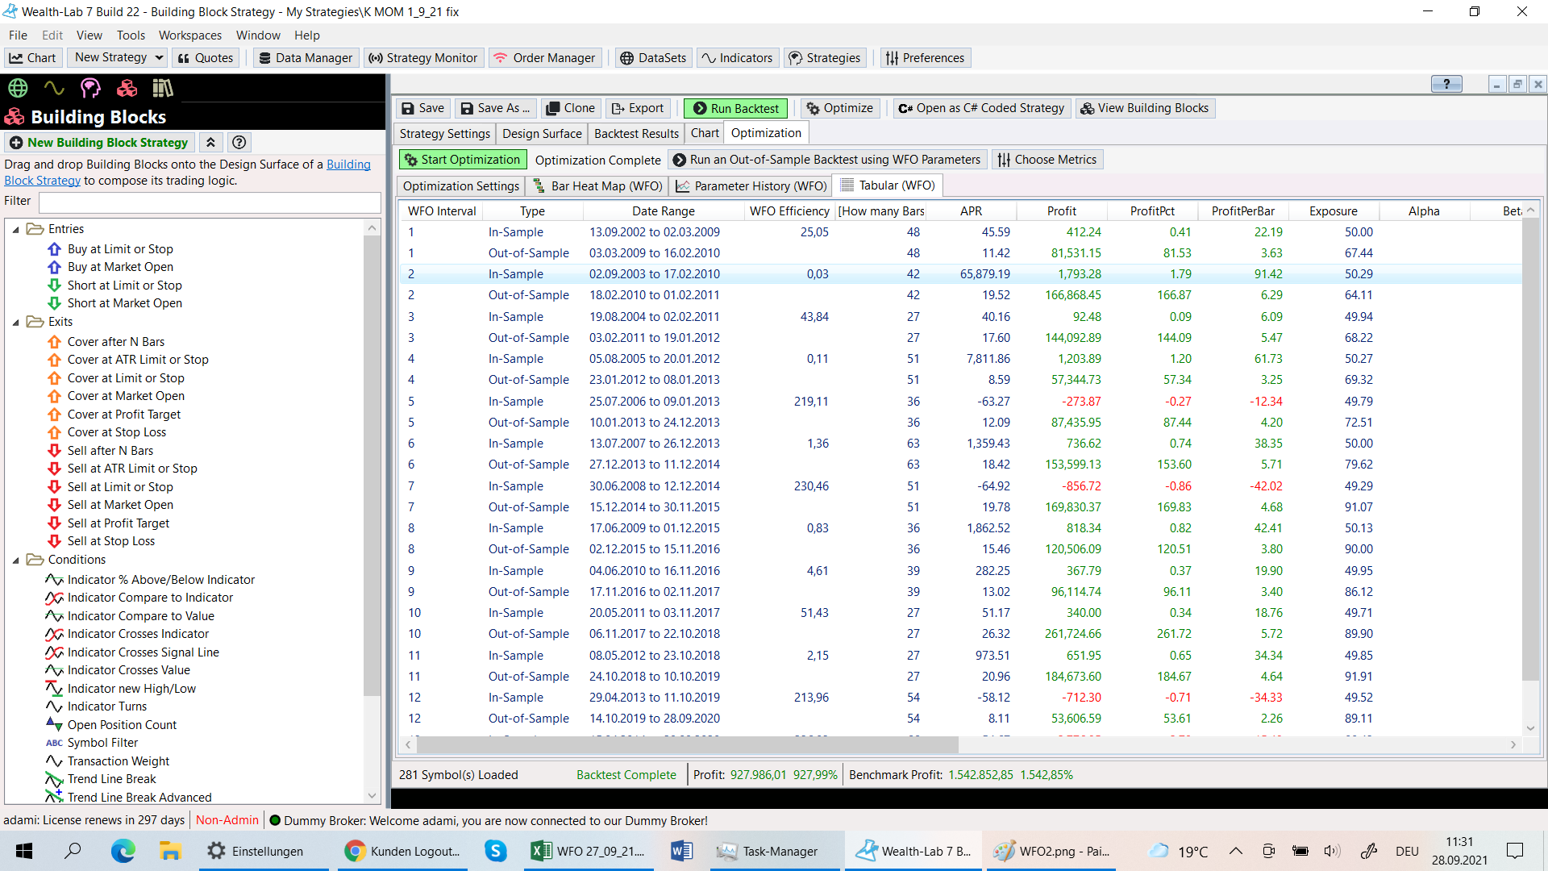Click the green wave indicator icon
Screen dimensions: 1548x871
[54, 88]
